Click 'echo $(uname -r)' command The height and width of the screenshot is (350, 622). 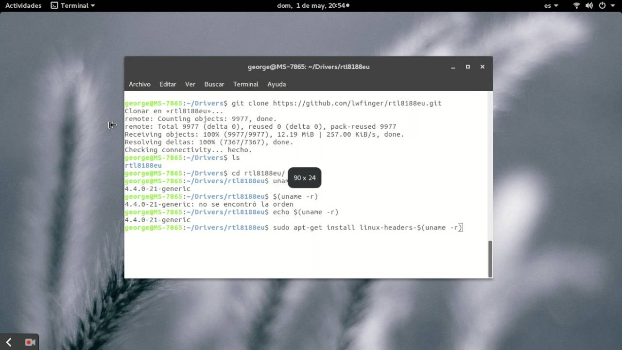point(306,212)
